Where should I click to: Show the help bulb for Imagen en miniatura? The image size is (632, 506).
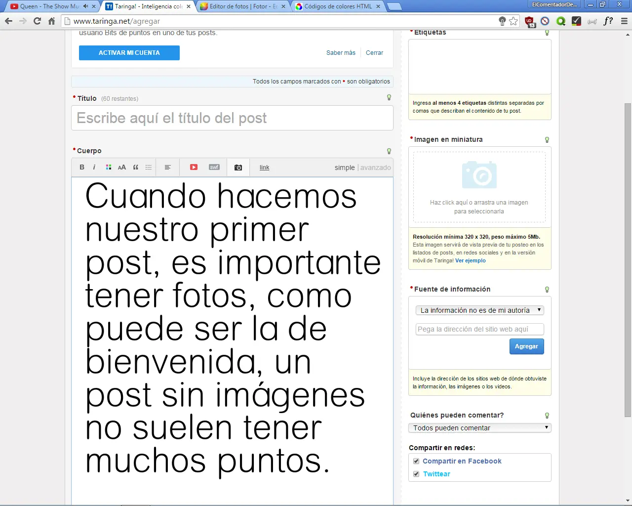point(547,140)
